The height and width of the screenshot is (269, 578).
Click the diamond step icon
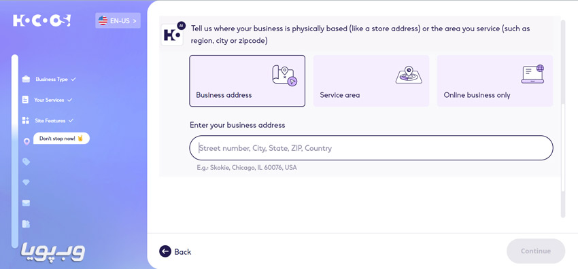coord(26,182)
